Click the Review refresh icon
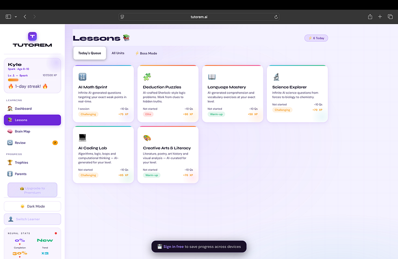This screenshot has height=259, width=398. tap(10, 142)
